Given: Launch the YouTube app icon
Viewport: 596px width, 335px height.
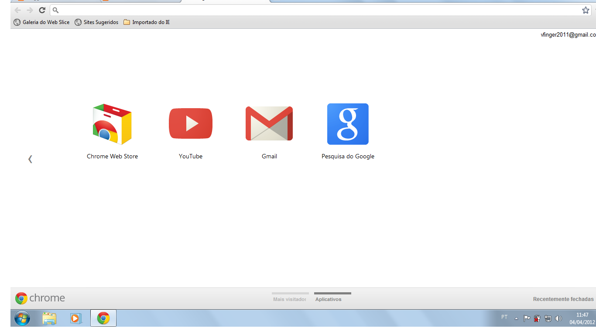Looking at the screenshot, I should pos(191,123).
